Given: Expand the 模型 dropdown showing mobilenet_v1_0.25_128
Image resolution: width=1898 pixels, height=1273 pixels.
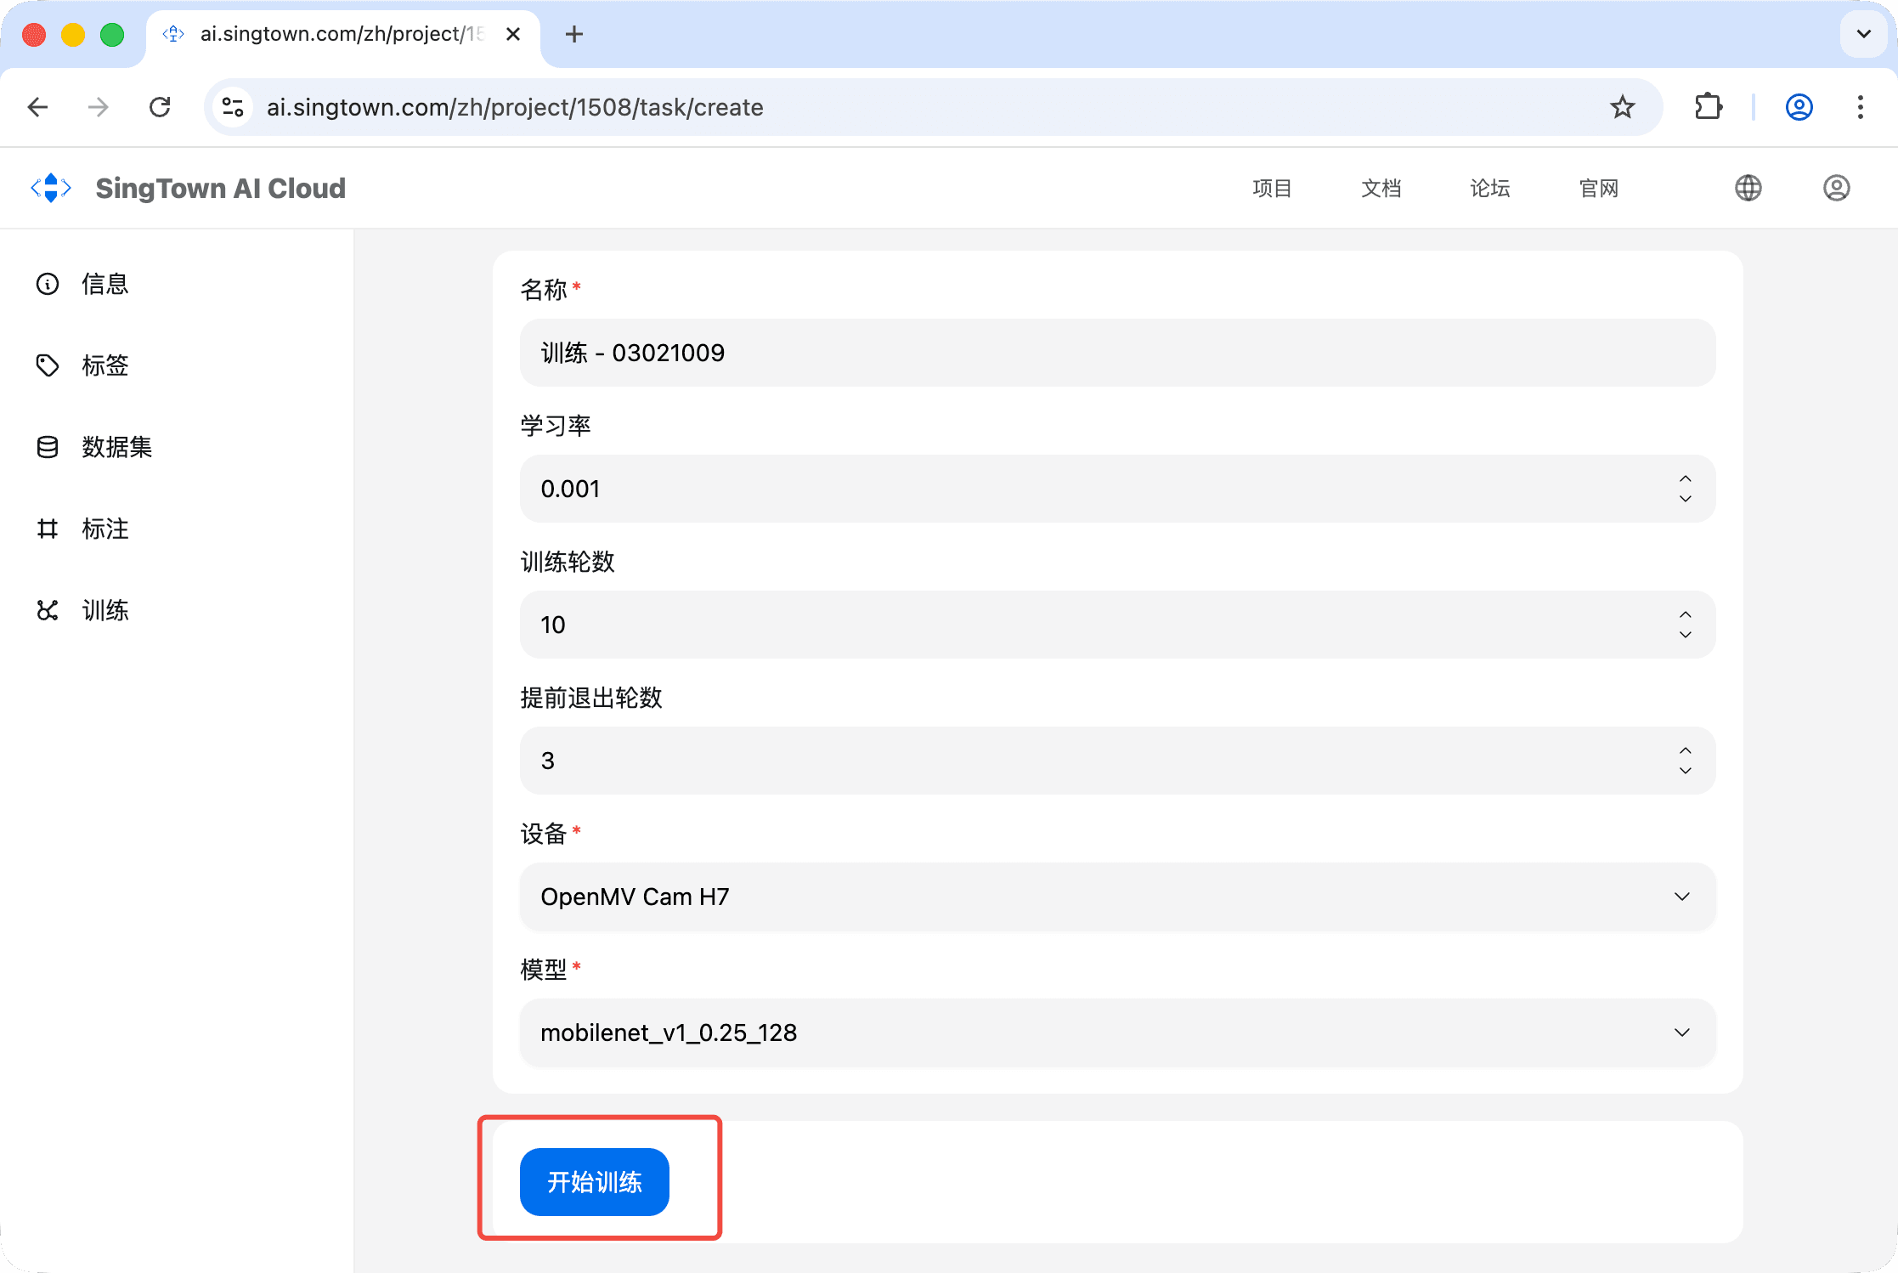Looking at the screenshot, I should 1116,1033.
